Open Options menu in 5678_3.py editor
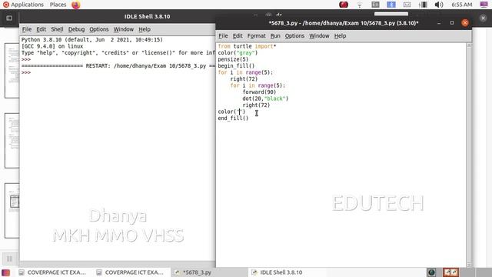492x277 pixels. pyautogui.click(x=294, y=36)
